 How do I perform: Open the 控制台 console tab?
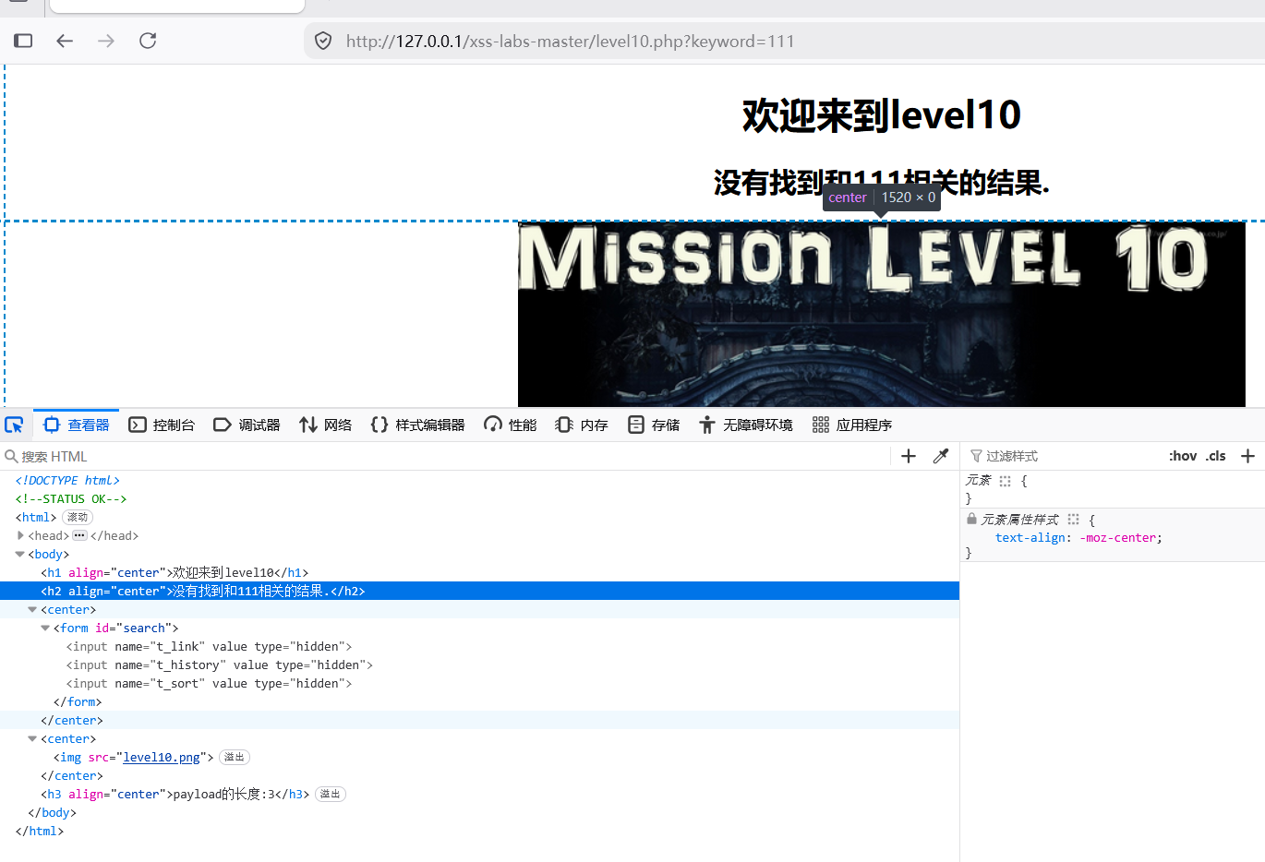coord(162,425)
